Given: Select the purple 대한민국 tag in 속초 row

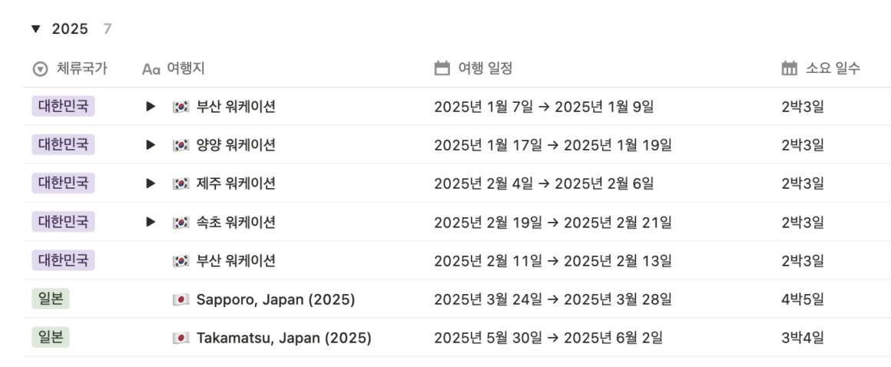Looking at the screenshot, I should coord(63,222).
